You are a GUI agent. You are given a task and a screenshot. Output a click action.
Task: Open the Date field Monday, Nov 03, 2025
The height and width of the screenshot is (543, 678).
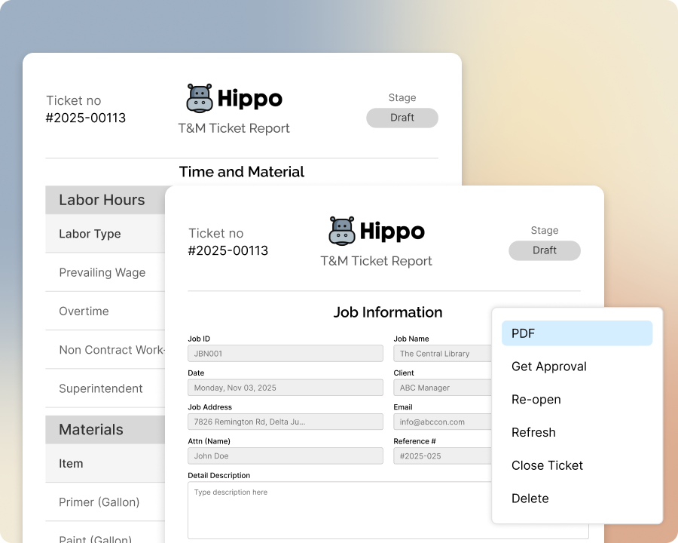click(286, 388)
